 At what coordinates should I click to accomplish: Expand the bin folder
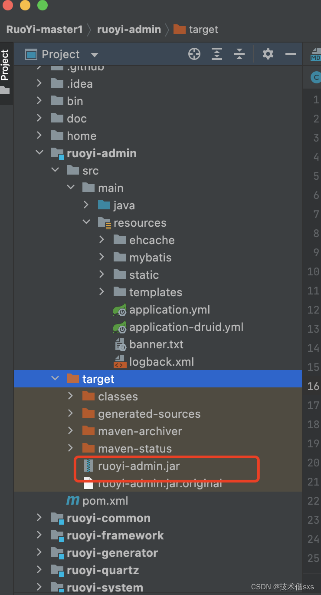(39, 101)
